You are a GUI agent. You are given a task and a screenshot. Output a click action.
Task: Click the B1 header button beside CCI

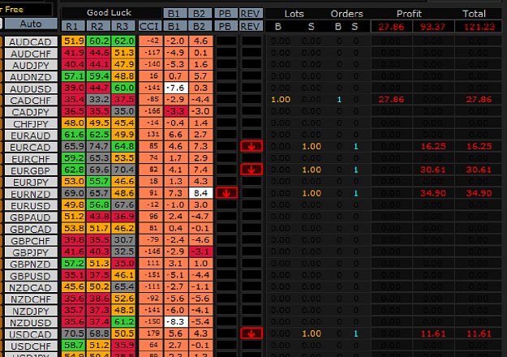pyautogui.click(x=175, y=26)
